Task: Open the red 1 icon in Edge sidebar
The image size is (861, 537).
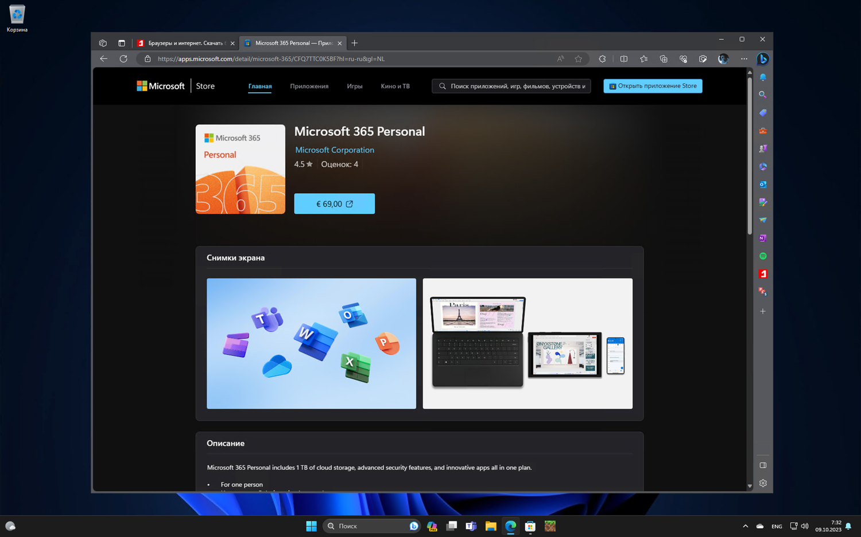Action: click(763, 274)
